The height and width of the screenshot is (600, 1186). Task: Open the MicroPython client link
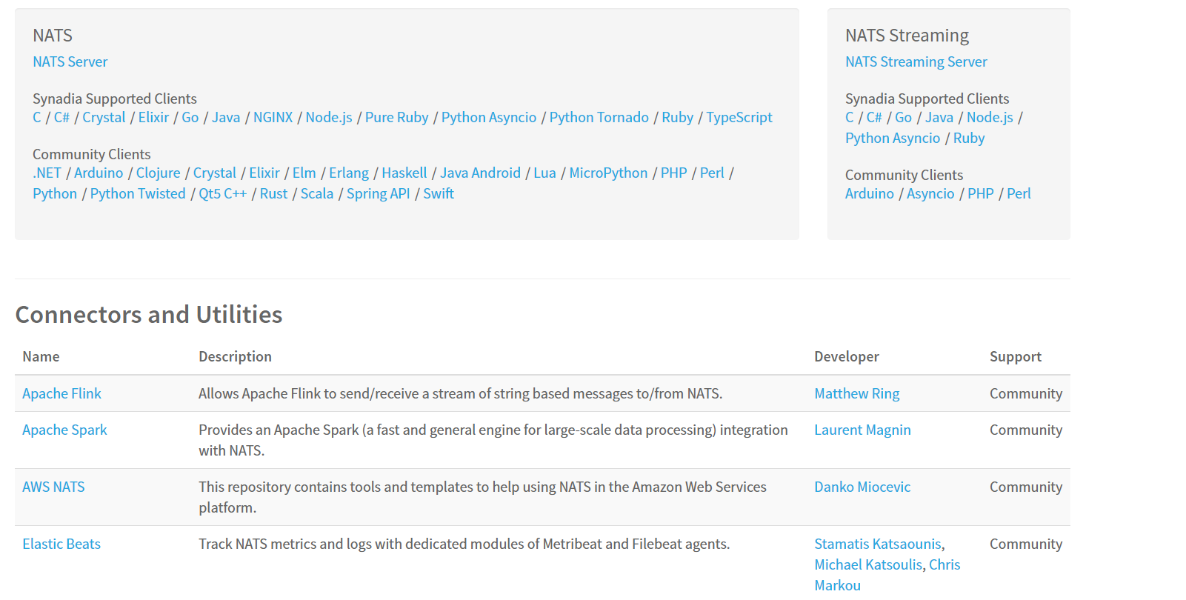click(608, 173)
